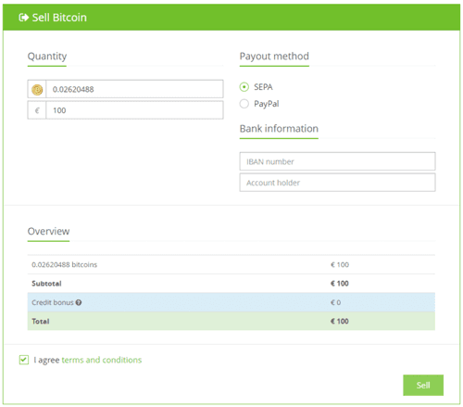The height and width of the screenshot is (407, 463).
Task: Click the SEPA label text
Action: 263,87
